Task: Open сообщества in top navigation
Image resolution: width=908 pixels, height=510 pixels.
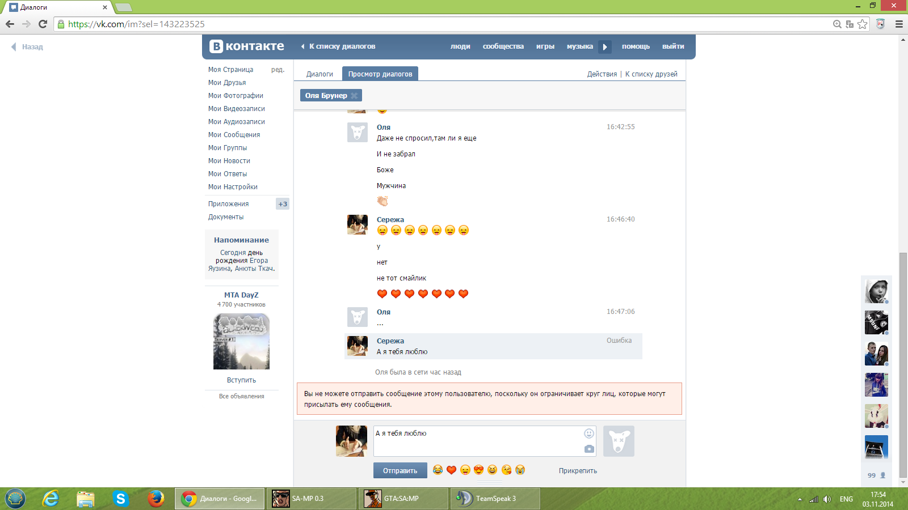Action: pyautogui.click(x=503, y=46)
